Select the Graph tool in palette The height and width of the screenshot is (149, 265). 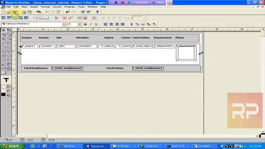click(x=3, y=64)
